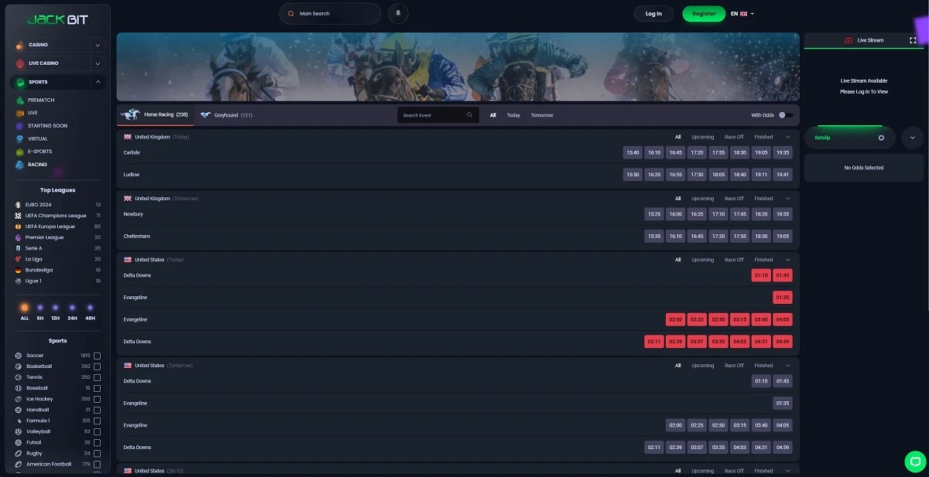Click the Log In button

point(653,13)
